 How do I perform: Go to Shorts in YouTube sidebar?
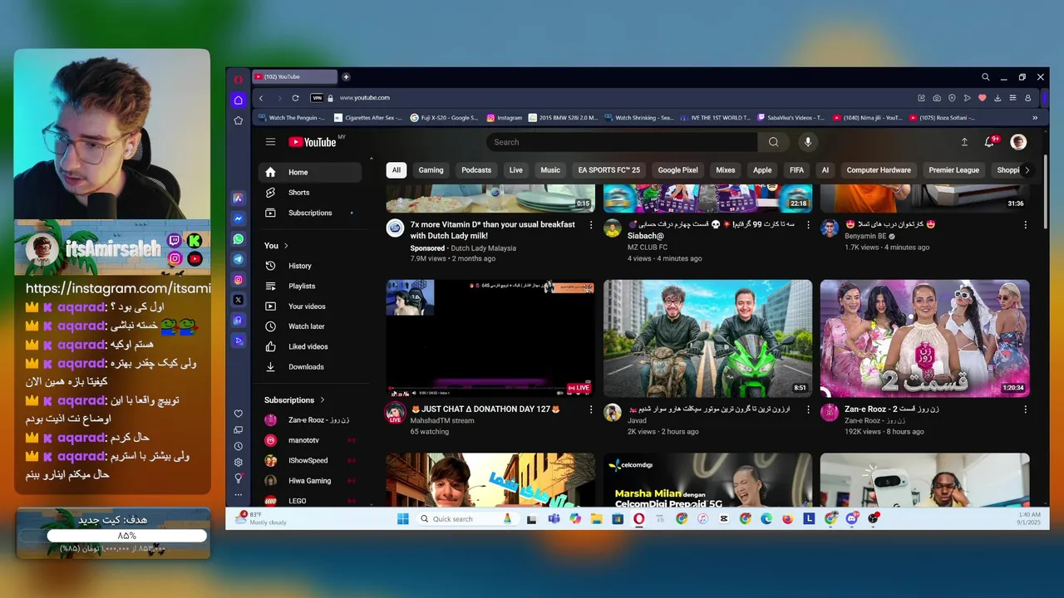point(310,193)
